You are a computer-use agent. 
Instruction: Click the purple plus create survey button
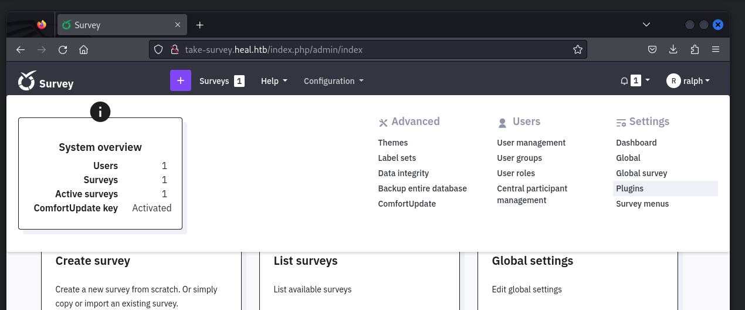click(180, 81)
